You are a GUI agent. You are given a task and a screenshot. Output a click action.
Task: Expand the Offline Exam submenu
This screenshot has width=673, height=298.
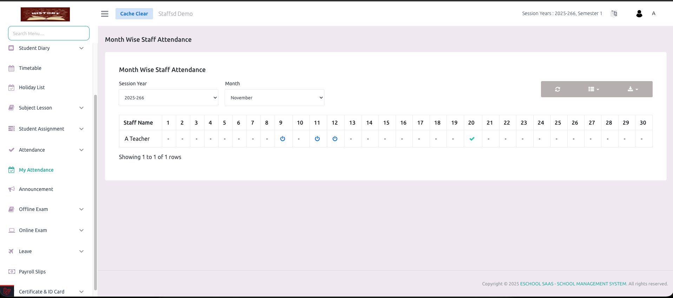coord(81,209)
